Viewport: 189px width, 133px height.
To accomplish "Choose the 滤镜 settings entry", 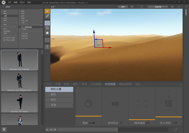I will 53,105.
